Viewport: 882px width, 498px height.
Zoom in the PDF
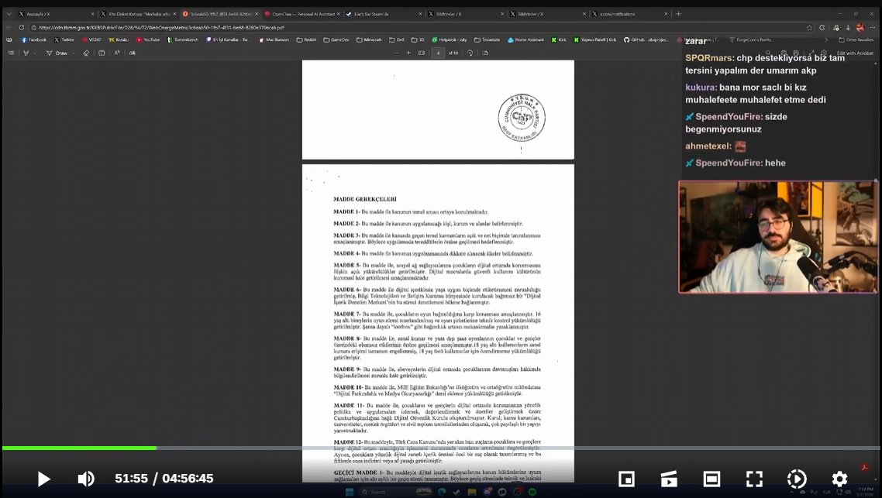click(409, 53)
